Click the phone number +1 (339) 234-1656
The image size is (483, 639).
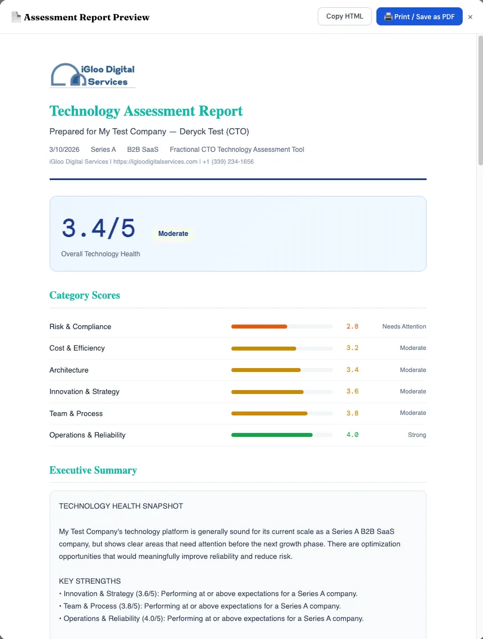pos(230,162)
